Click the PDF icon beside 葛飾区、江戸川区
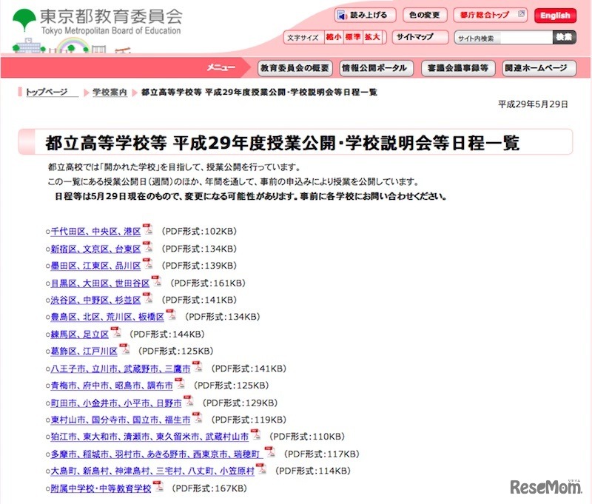 [x=124, y=349]
